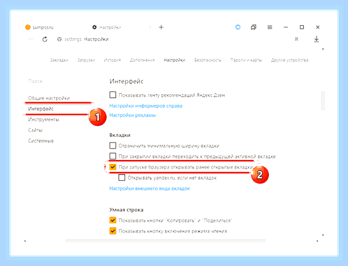Switch to the Безопасность tab
Image resolution: width=348 pixels, height=266 pixels.
208,60
